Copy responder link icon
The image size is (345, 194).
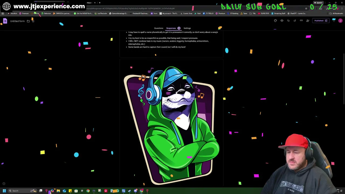[301, 20]
